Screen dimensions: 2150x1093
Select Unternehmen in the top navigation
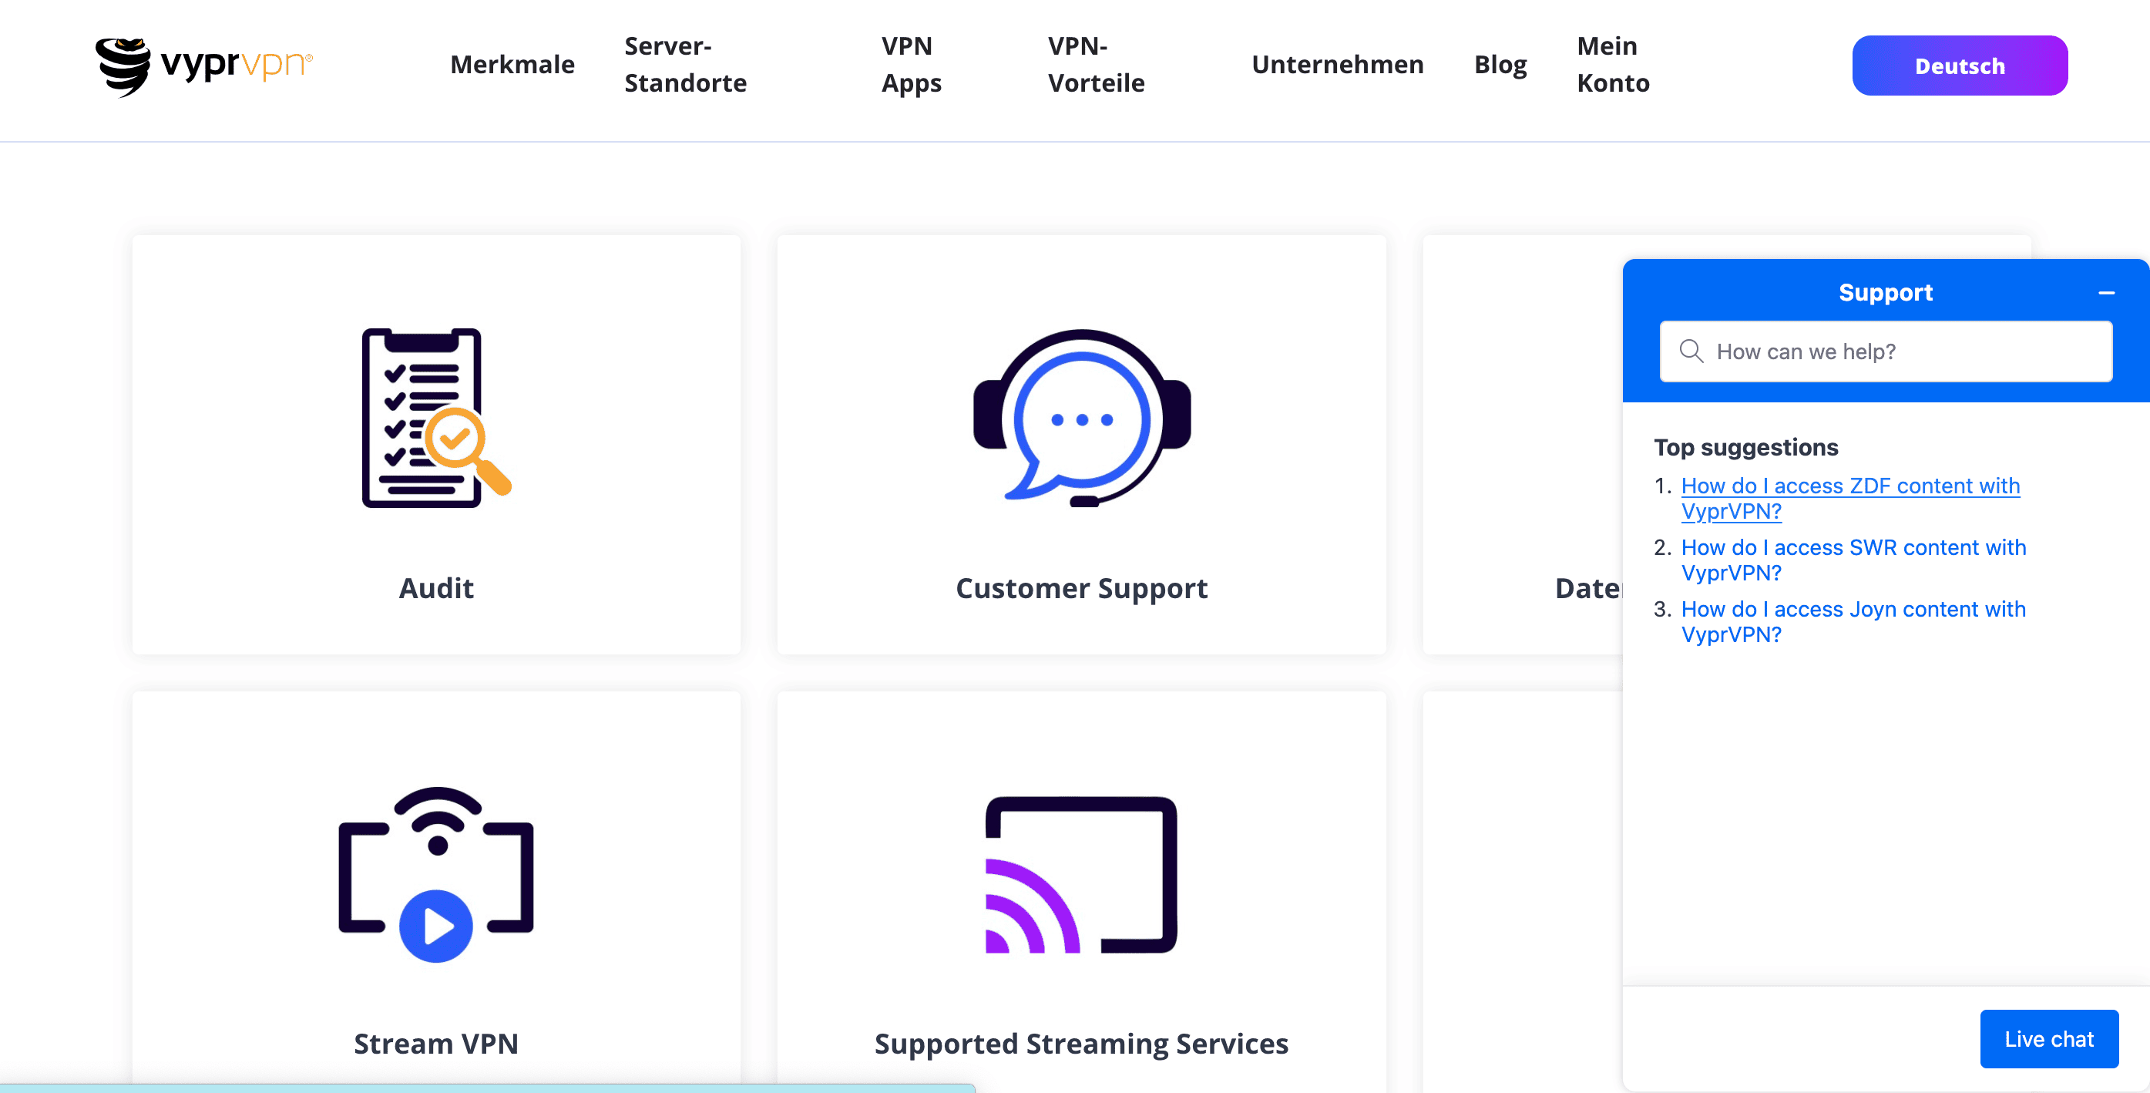(1337, 64)
